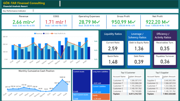Select Customer-12 row in Top 5 Supplier
Screen dimensions: 180x101
pos(161,83)
